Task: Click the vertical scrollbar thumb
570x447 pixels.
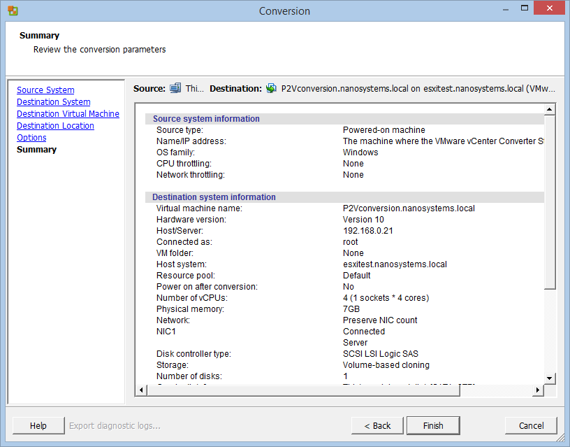Action: click(549, 202)
